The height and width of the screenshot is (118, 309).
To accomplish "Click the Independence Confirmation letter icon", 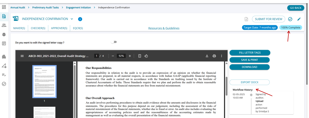I will tap(16, 19).
